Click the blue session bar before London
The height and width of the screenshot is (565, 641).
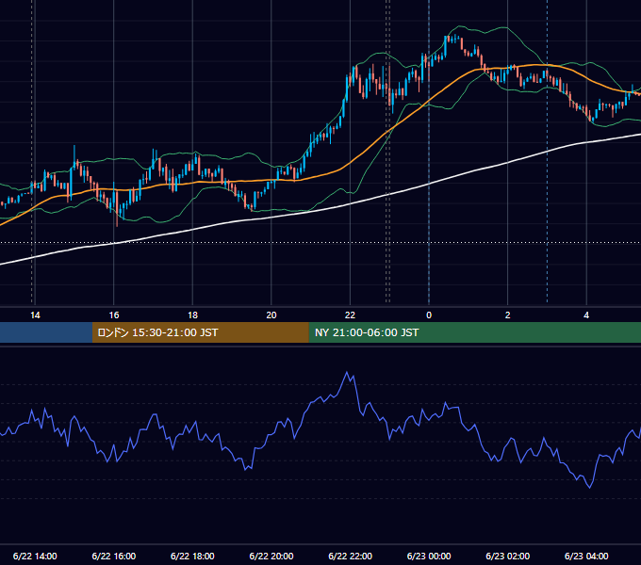coord(46,332)
